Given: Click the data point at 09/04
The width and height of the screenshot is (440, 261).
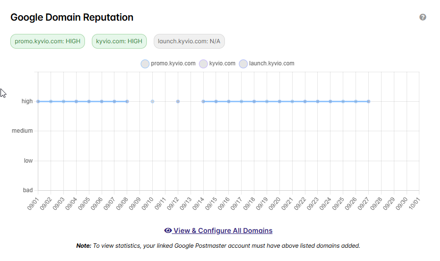Looking at the screenshot, I should point(76,101).
